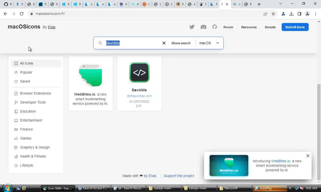Click the DevUtils icon title
321x192 pixels.
pyautogui.click(x=139, y=90)
